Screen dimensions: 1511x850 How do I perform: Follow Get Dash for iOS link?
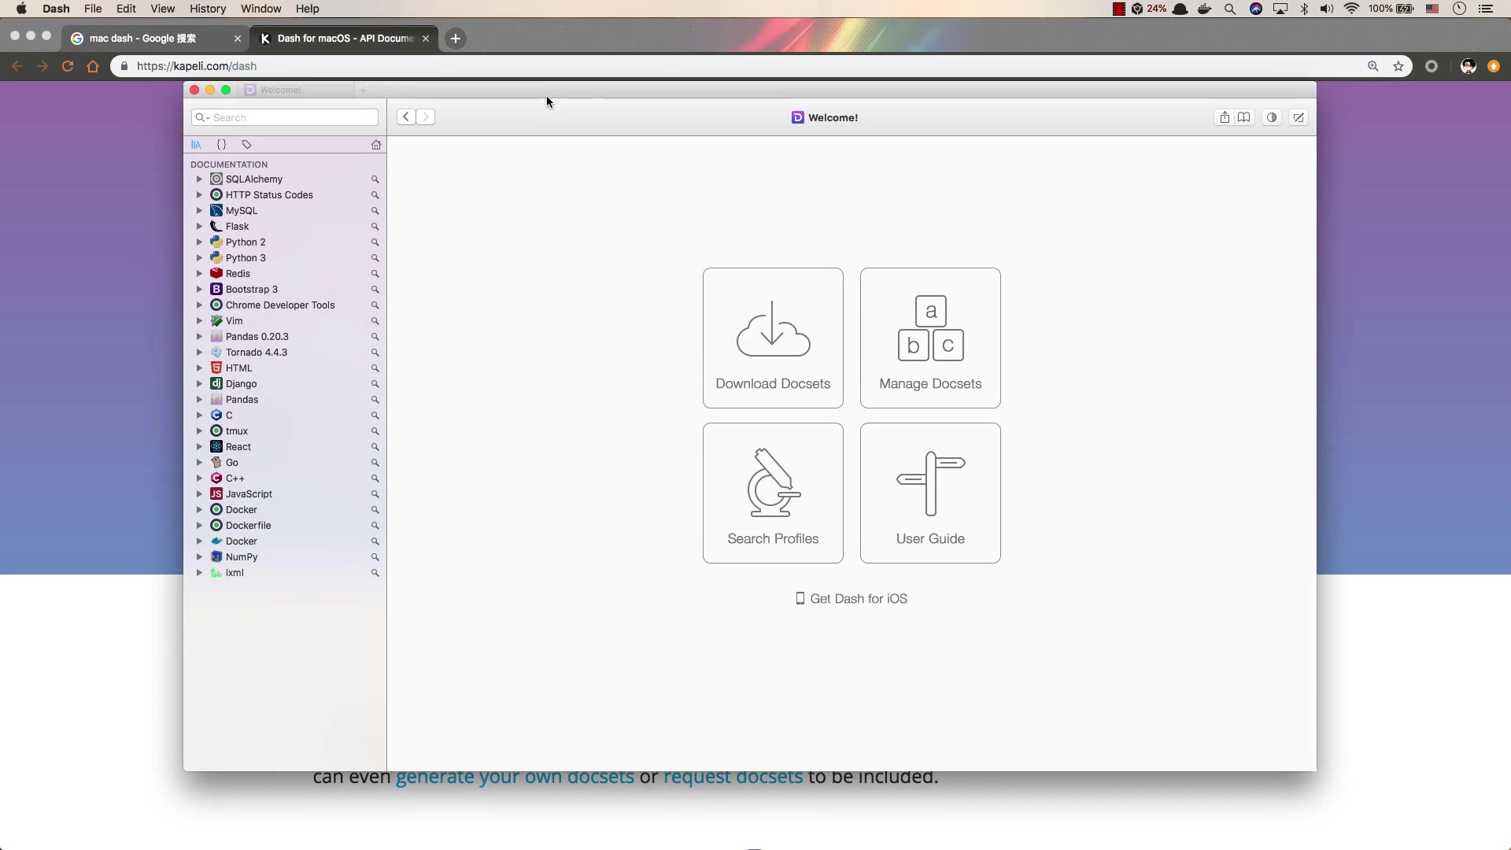tap(852, 599)
